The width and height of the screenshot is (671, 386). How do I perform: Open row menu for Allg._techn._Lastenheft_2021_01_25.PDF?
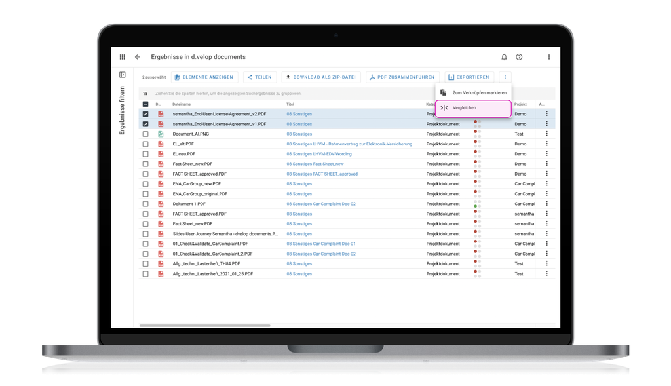pos(546,273)
